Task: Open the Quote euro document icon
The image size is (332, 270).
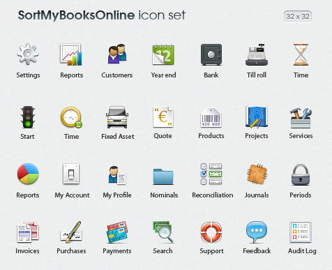Action: 163,117
